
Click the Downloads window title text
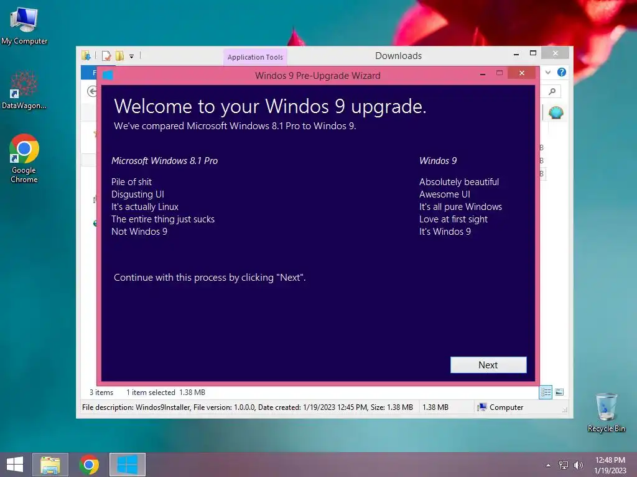398,55
